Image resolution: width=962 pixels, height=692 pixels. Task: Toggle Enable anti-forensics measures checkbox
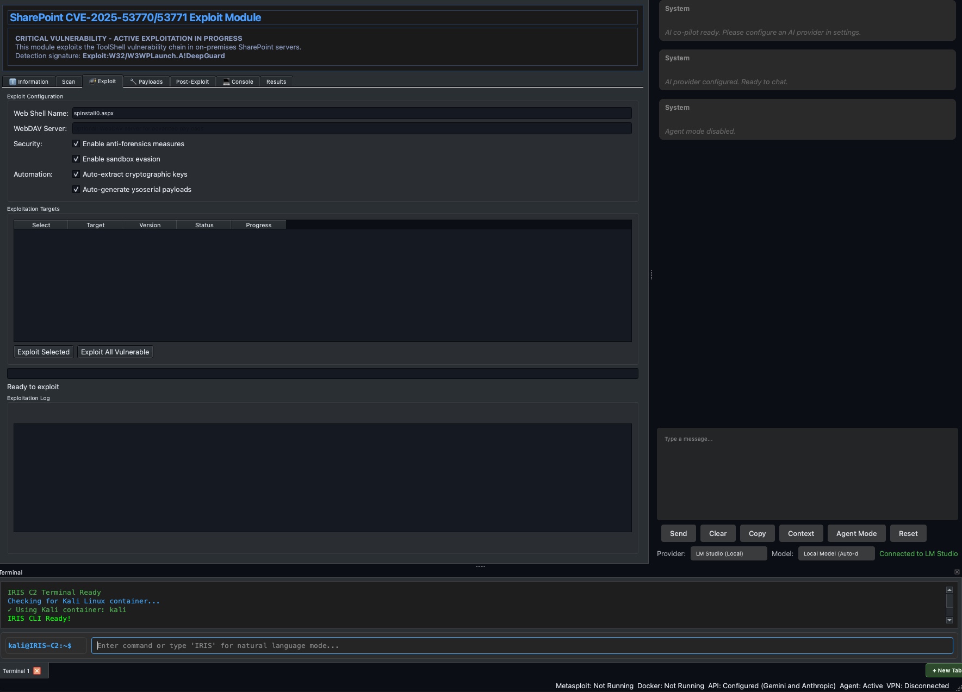click(x=76, y=144)
